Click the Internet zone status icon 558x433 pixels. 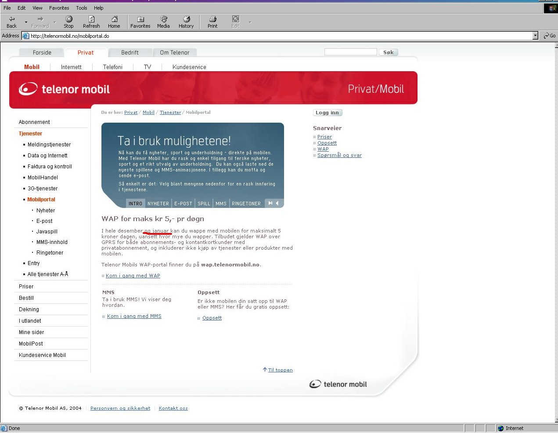501,428
